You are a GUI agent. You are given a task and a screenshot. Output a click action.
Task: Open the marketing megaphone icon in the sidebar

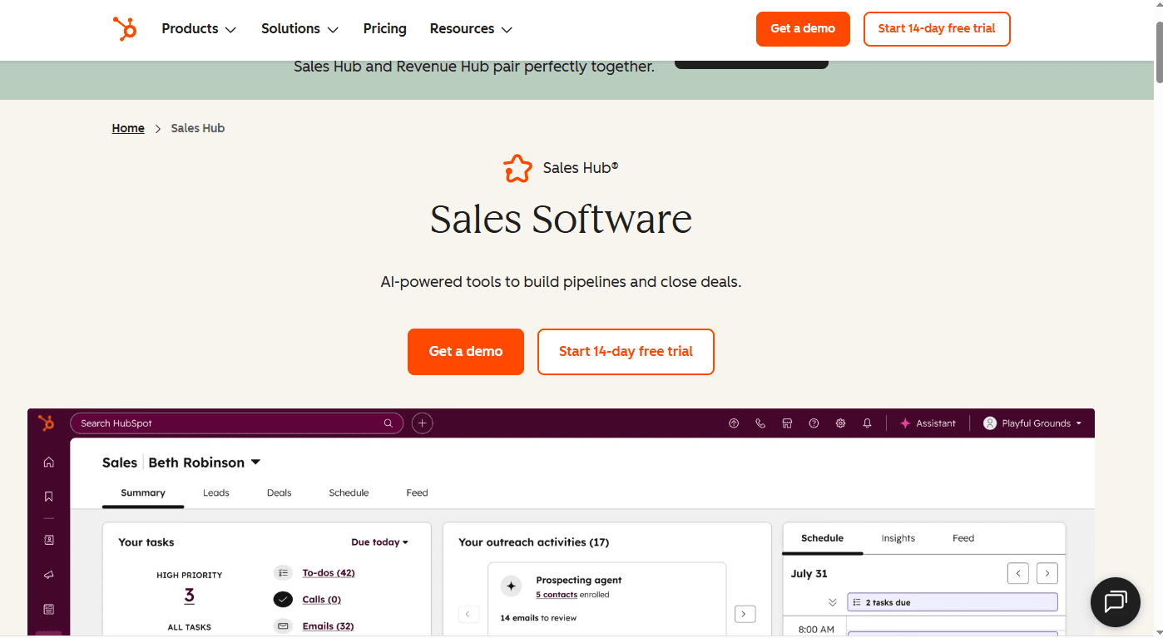[x=49, y=575]
